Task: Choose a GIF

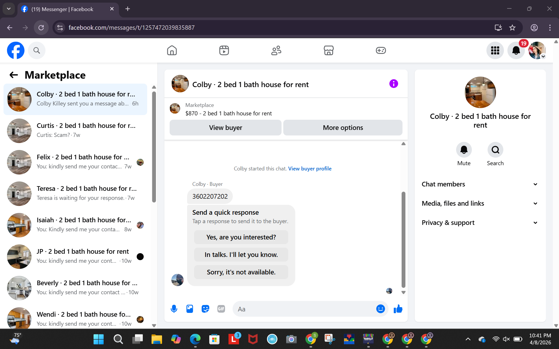Action: coord(221,309)
